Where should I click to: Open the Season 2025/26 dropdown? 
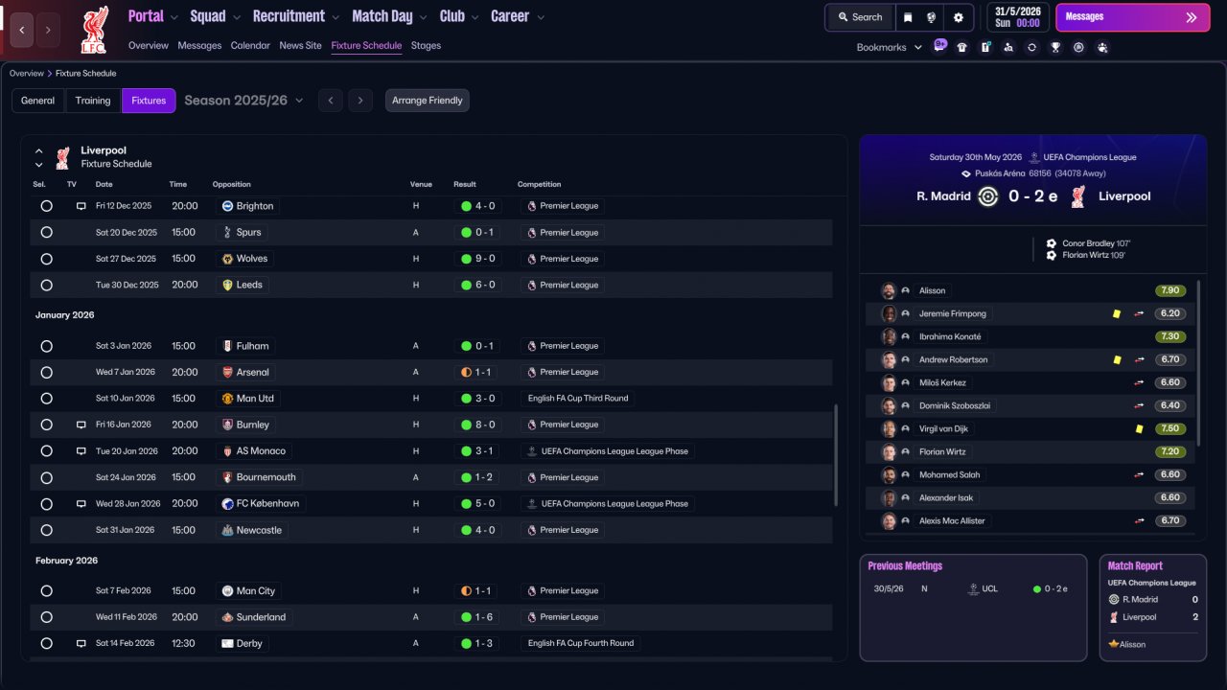click(x=243, y=101)
